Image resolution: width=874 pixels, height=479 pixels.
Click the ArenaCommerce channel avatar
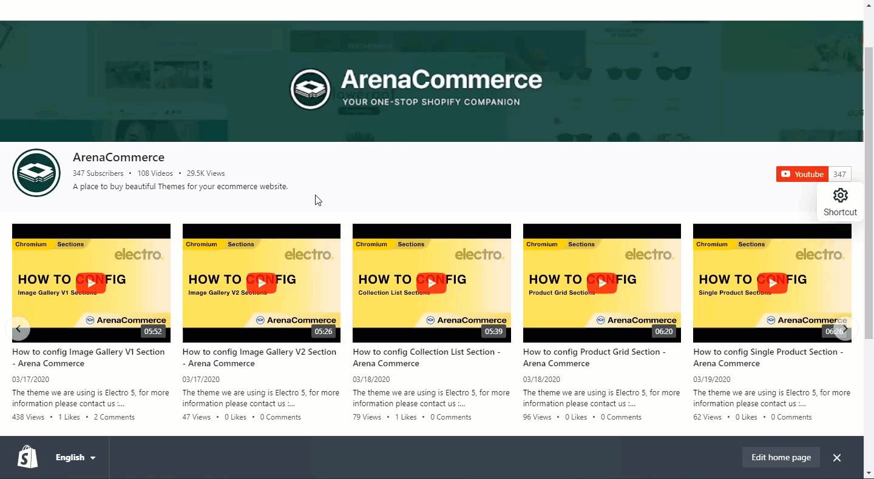pos(36,173)
